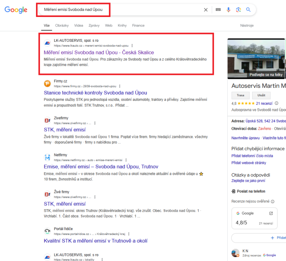Viewport: 286px width, 261px height.
Task: Open Emise, měření emisí – Svoboda nad Úpou, Trutnov link
Action: coord(101,167)
